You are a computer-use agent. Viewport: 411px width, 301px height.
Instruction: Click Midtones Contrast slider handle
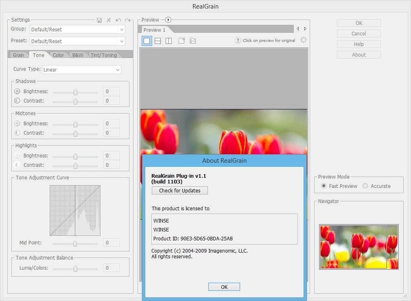tap(76, 134)
